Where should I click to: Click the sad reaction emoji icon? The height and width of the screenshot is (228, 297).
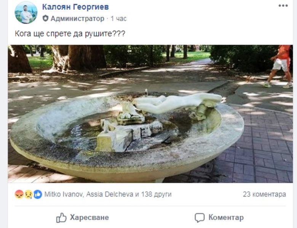28,194
